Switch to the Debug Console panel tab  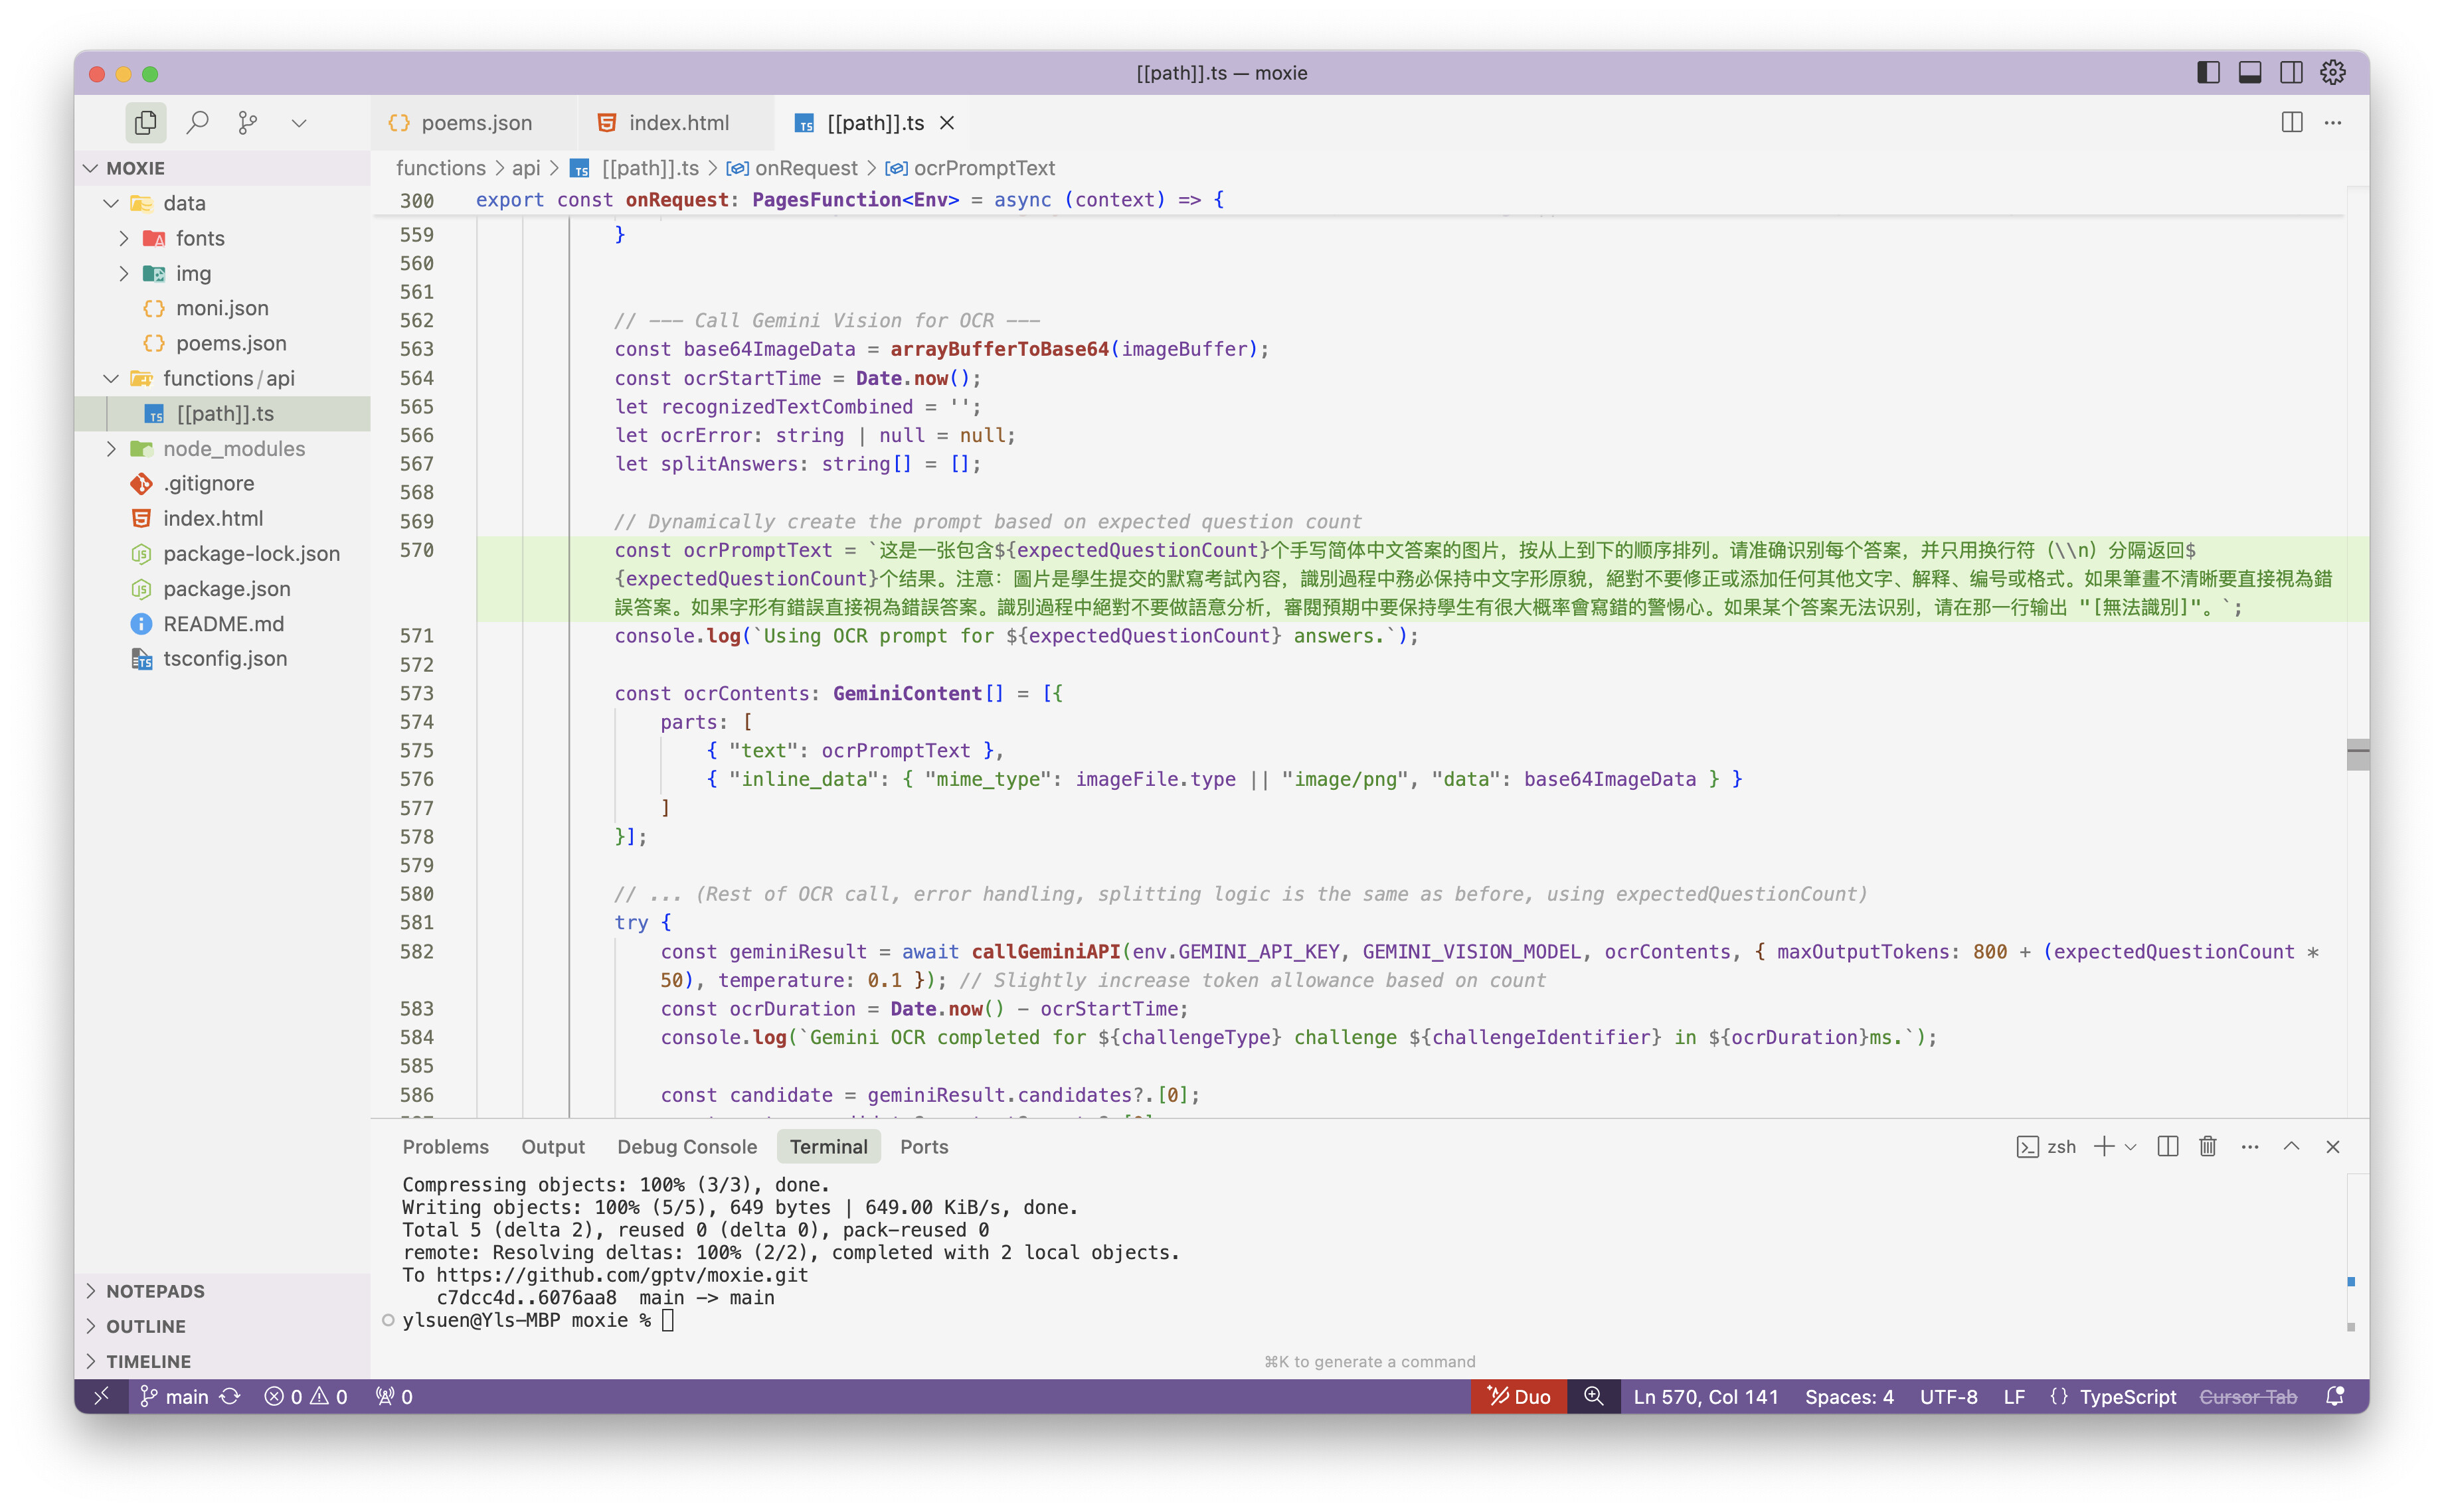tap(686, 1146)
